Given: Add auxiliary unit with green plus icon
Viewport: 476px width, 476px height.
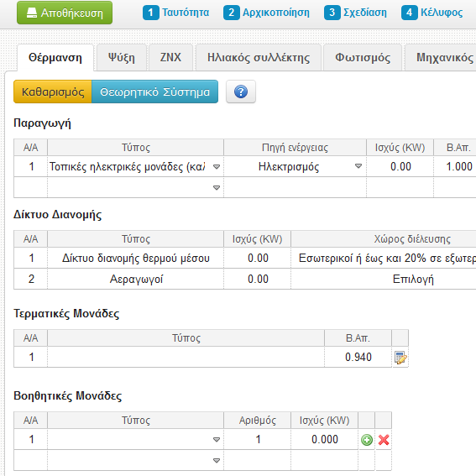Looking at the screenshot, I should (x=367, y=440).
